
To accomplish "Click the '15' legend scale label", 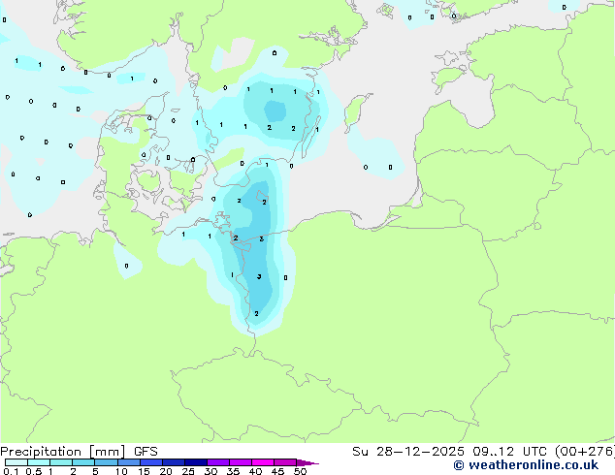I will point(144,471).
